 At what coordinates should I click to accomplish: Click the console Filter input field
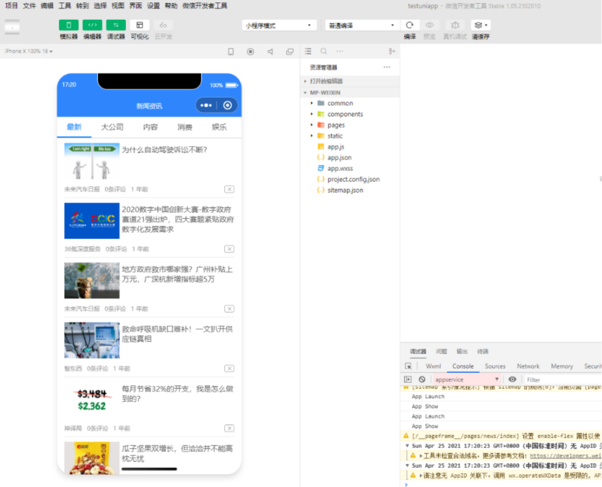point(563,380)
